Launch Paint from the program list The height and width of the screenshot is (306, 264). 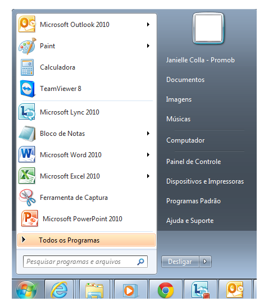click(47, 46)
